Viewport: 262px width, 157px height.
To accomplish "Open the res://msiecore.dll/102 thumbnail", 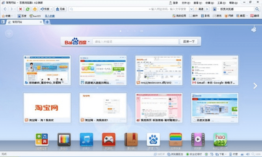I will 159,70.
